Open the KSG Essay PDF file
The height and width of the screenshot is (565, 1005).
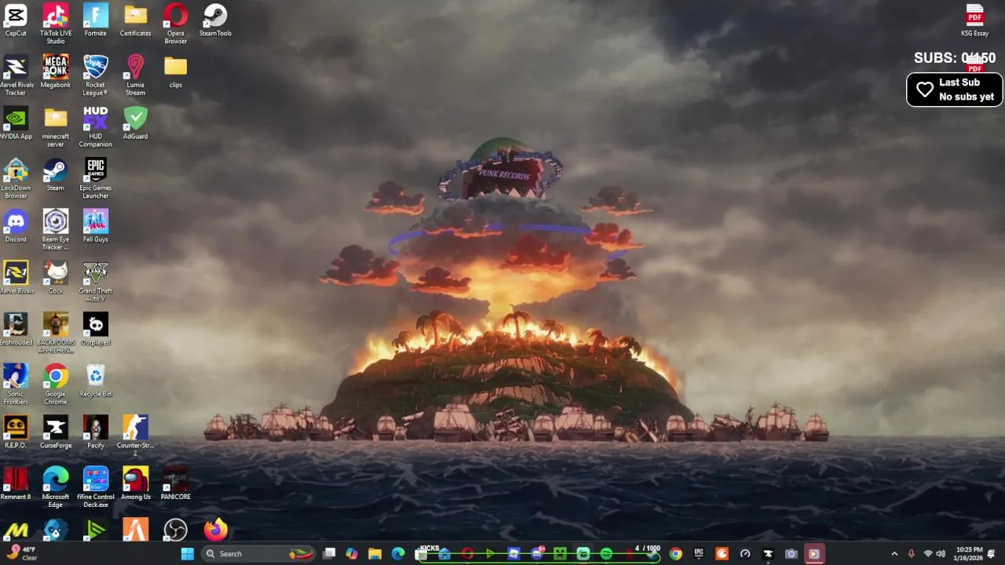pos(975,20)
